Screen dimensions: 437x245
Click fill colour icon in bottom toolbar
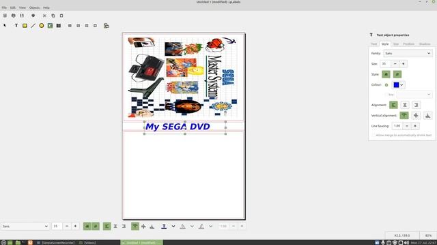point(182,227)
